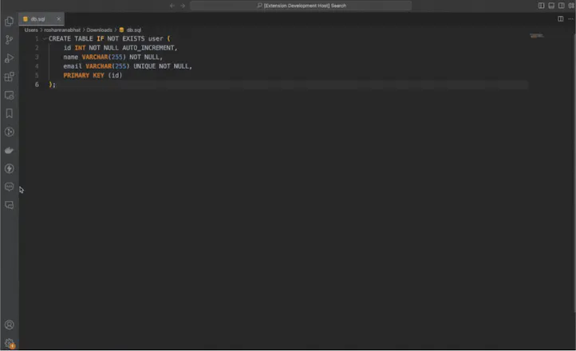Open the Bookmarks view
This screenshot has width=576, height=351.
pyautogui.click(x=10, y=113)
